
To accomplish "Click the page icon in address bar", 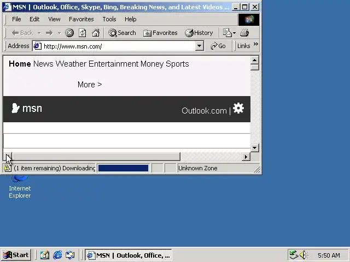I will (38, 46).
